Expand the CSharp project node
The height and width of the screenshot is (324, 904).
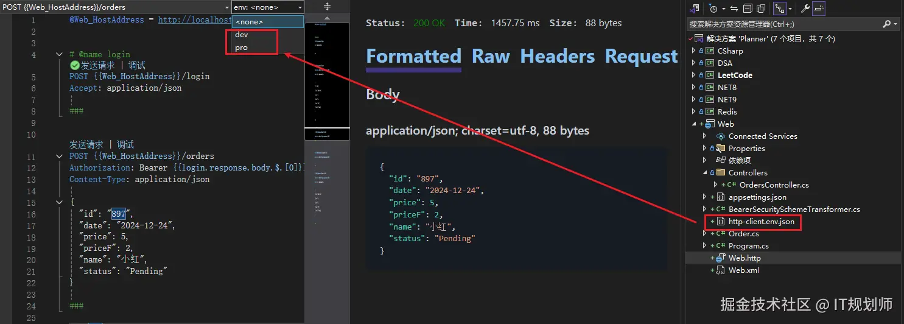click(693, 51)
